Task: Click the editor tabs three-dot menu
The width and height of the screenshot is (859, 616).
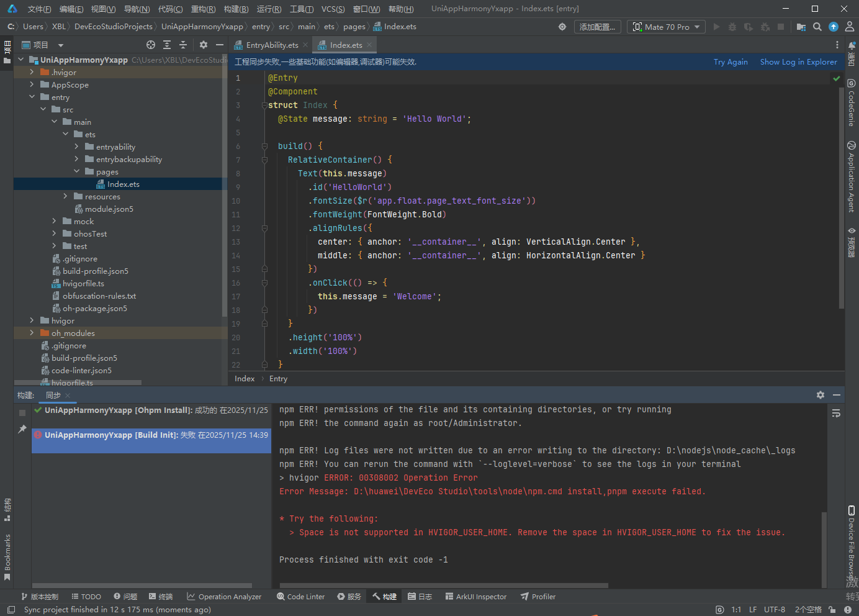Action: [x=837, y=45]
